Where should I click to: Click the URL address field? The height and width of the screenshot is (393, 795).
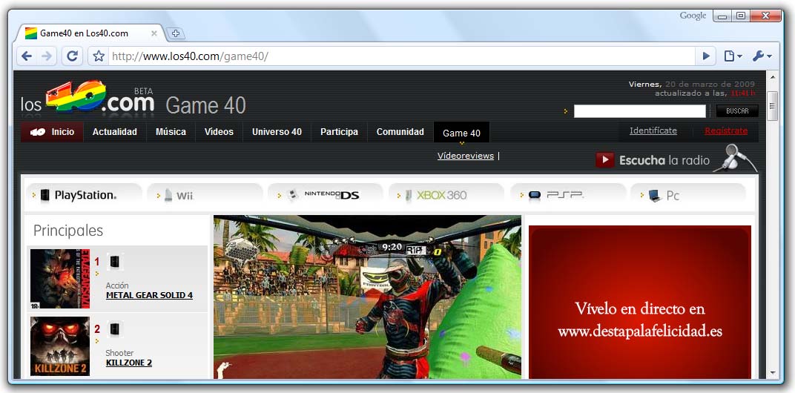coord(401,56)
